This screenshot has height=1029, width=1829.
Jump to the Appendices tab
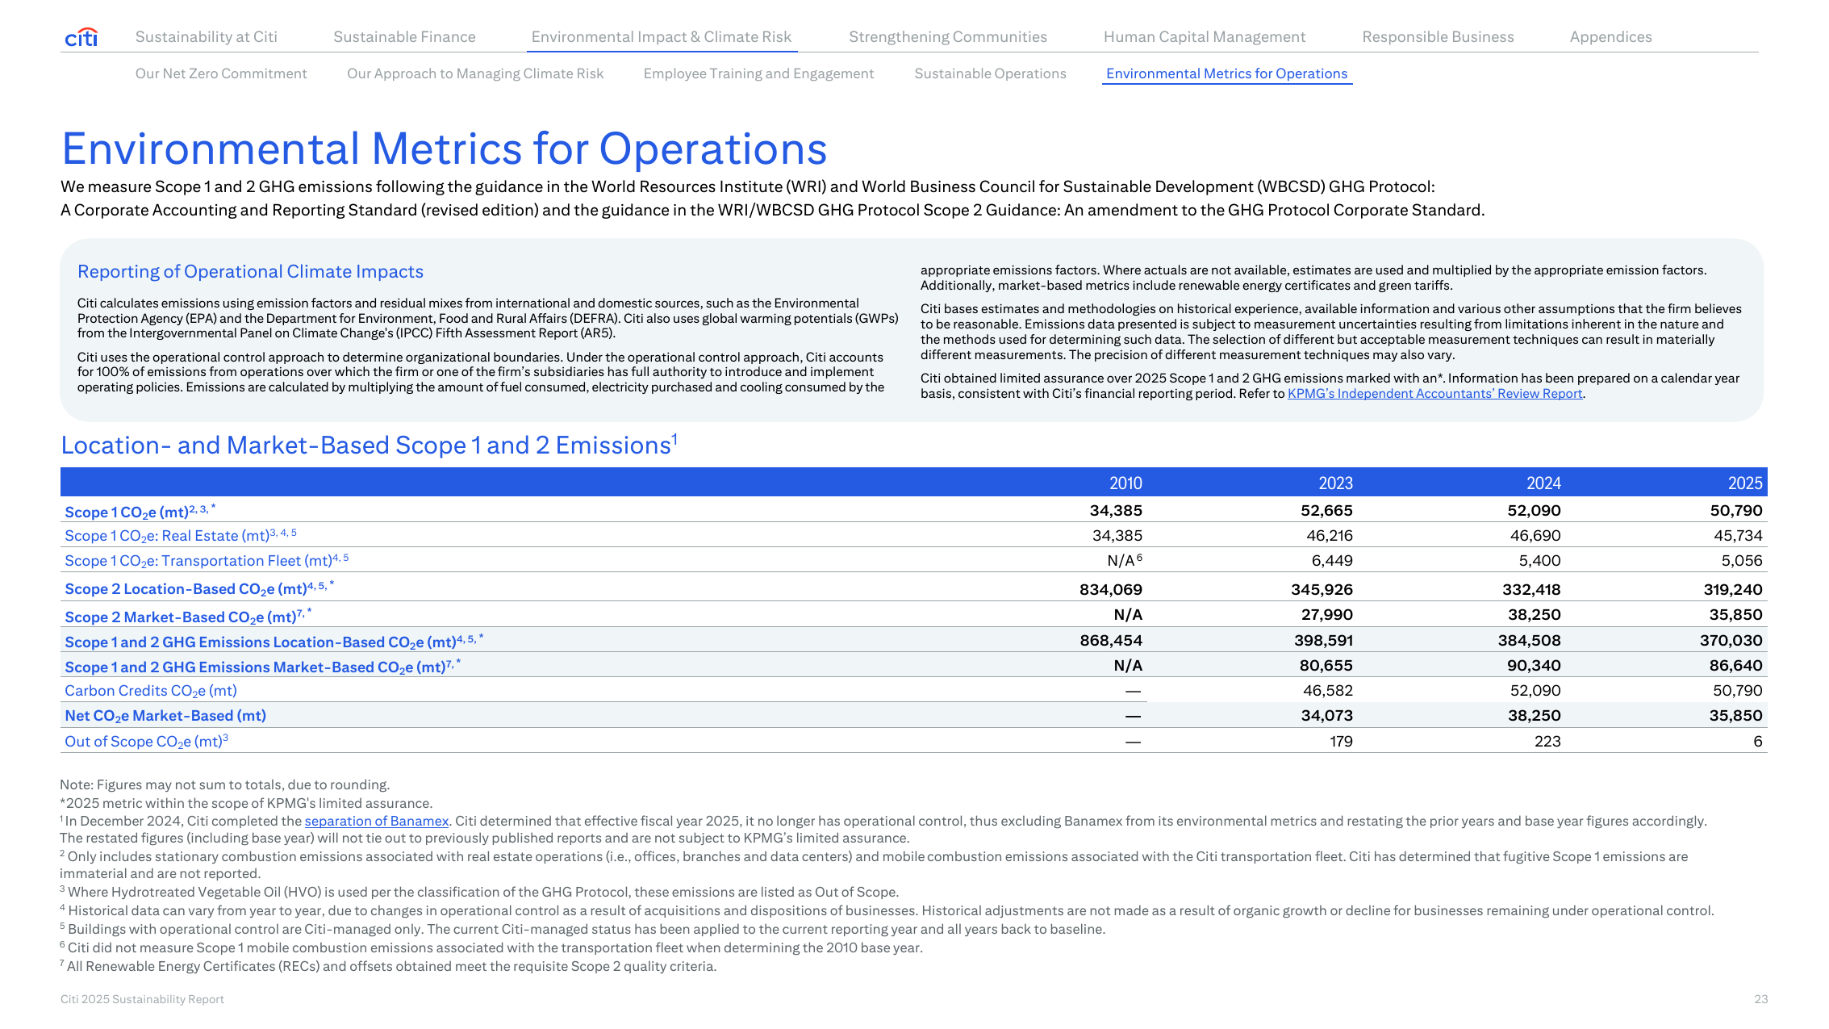click(1610, 37)
